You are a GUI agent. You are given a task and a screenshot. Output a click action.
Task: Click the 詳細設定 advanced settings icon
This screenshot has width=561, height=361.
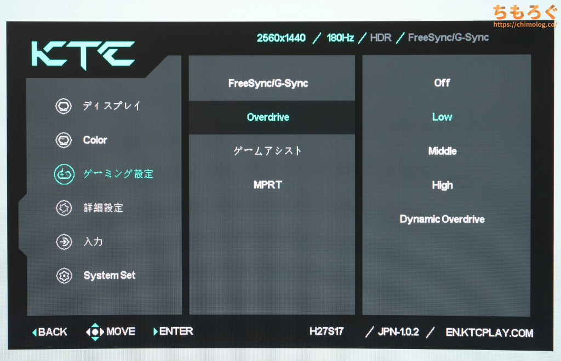point(64,208)
